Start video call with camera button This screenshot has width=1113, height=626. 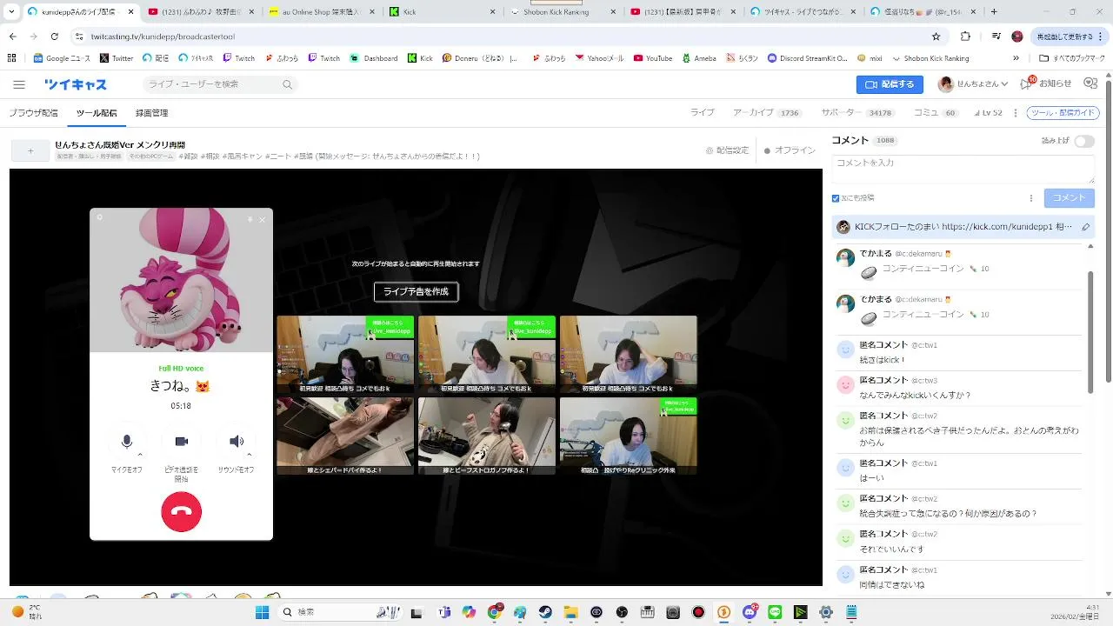[181, 442]
